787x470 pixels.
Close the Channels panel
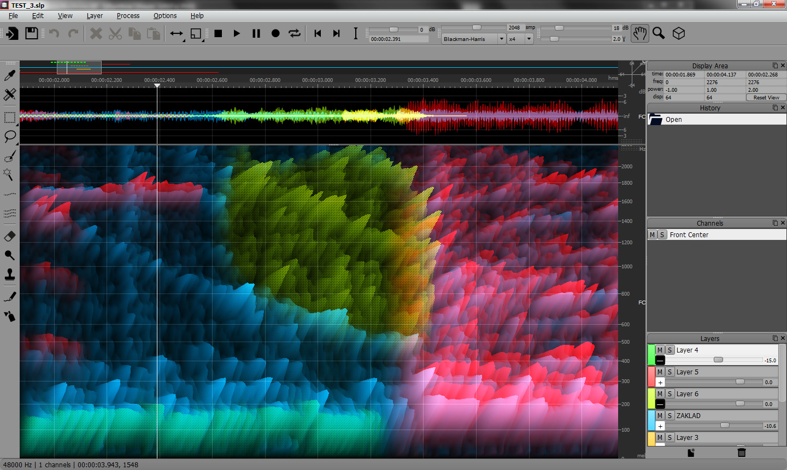783,223
